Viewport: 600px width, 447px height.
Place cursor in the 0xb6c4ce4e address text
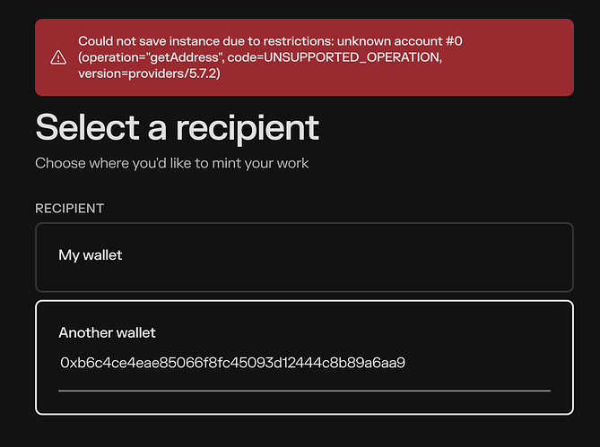coord(232,363)
